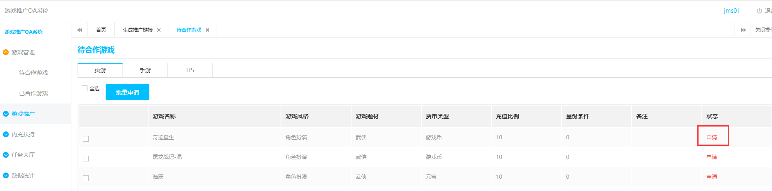
Task: Check the 全选 select-all checkbox
Action: [85, 88]
